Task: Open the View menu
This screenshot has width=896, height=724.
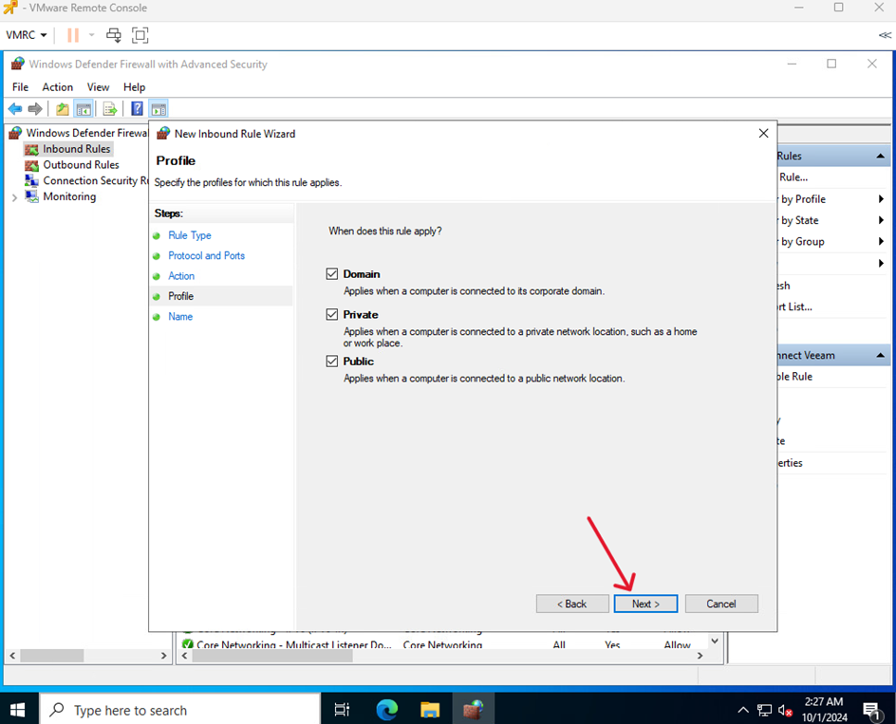Action: point(99,87)
